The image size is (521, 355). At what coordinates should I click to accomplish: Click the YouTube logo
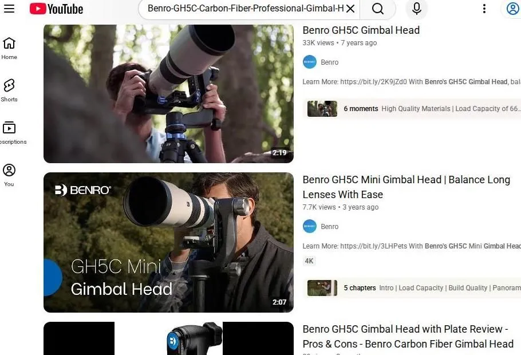(56, 9)
